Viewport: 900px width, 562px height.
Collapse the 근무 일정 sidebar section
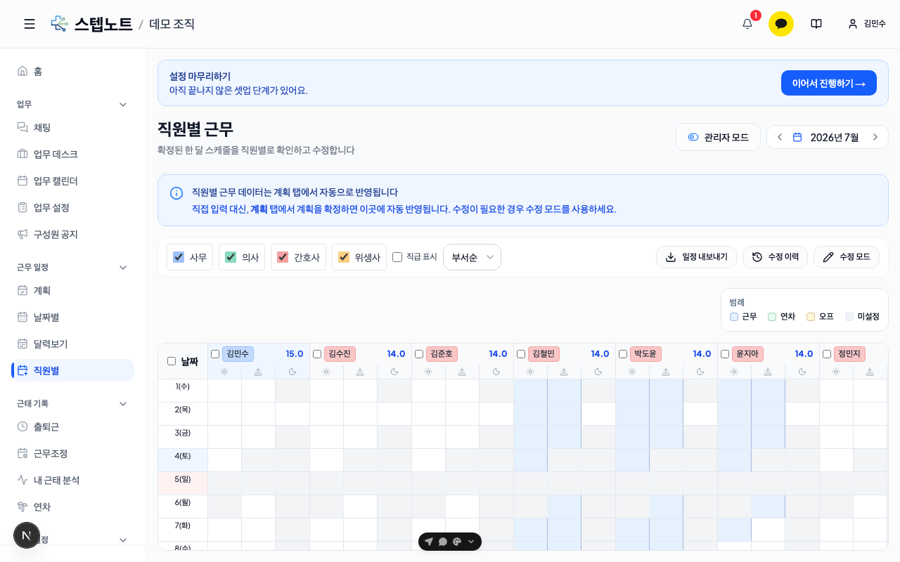pyautogui.click(x=123, y=268)
